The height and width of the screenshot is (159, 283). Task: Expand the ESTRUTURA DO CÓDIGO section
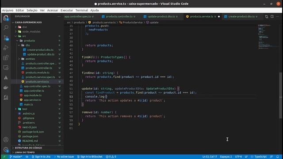[28, 148]
